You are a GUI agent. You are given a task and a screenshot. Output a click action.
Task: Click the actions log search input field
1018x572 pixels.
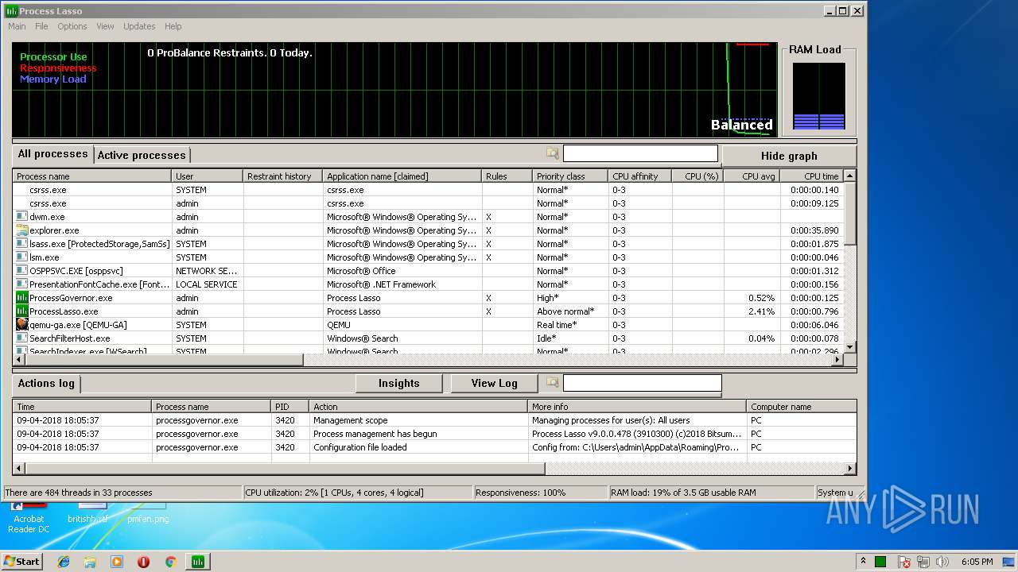pos(642,383)
